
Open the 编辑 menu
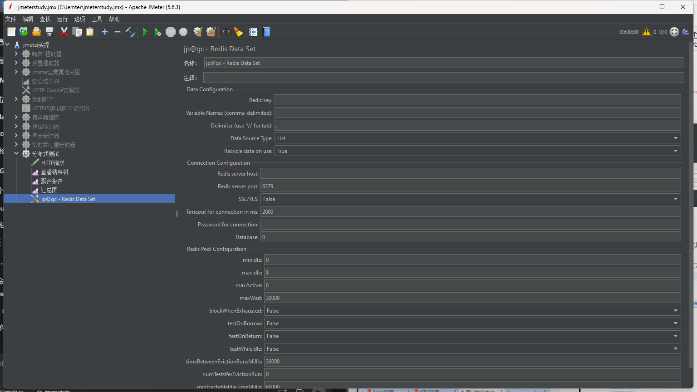click(28, 19)
